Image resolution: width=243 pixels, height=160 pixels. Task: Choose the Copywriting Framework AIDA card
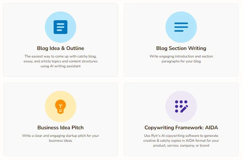pos(181,119)
